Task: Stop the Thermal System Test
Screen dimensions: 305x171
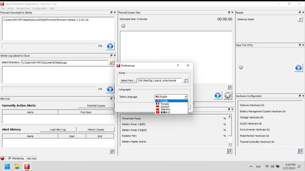Action: [228, 95]
